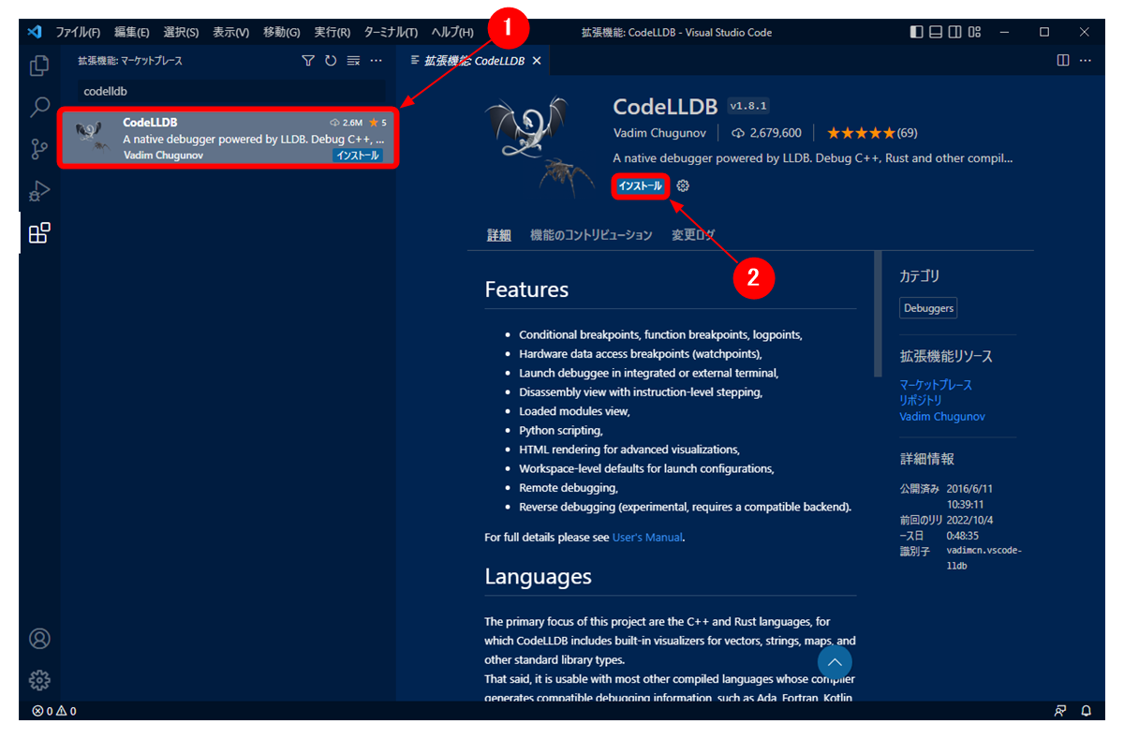1124x739 pixels.
Task: Switch to the 変更ログ tab
Action: click(x=692, y=235)
